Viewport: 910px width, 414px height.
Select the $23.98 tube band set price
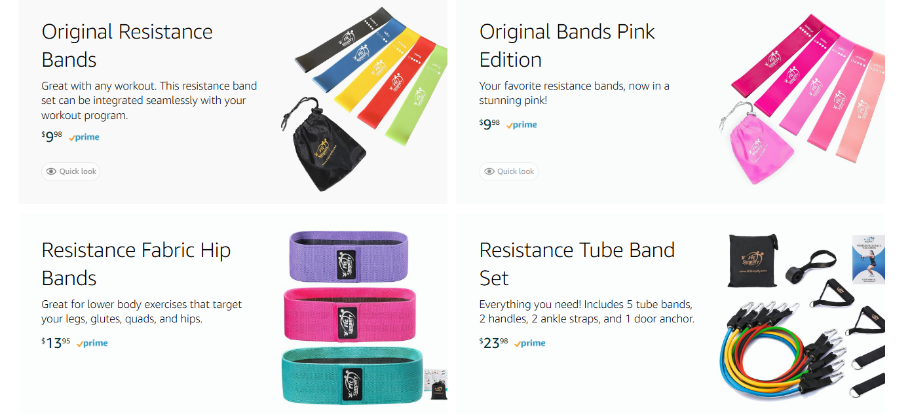point(493,341)
